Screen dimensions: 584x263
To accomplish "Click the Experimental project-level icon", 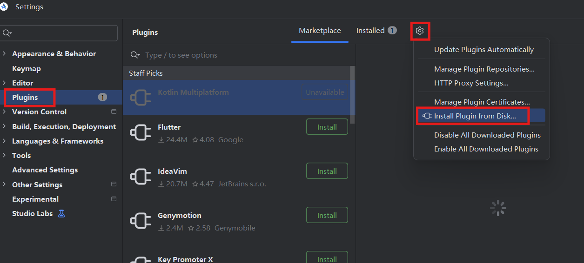I will [x=114, y=199].
